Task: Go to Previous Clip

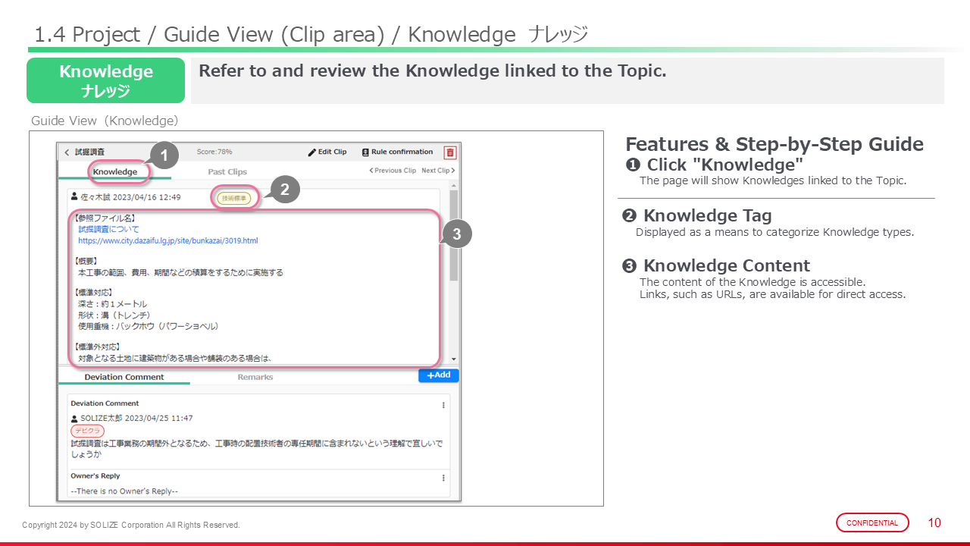Action: point(393,171)
